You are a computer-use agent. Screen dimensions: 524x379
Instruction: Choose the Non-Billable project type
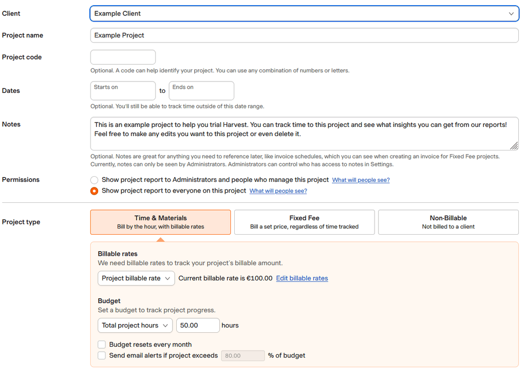[448, 221]
